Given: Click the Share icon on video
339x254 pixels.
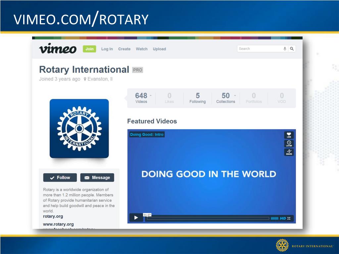Looking at the screenshot, I should point(289,152).
